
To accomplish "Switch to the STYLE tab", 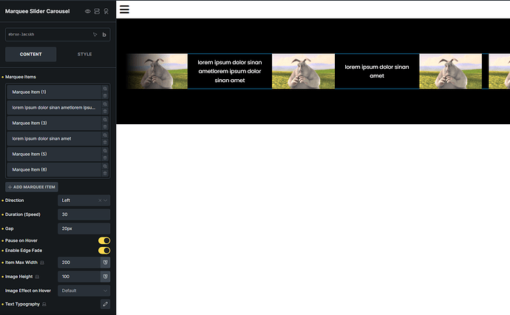I will click(x=85, y=54).
